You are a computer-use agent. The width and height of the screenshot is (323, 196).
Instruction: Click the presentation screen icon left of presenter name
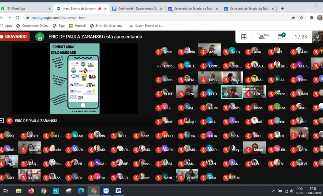pos(2,121)
